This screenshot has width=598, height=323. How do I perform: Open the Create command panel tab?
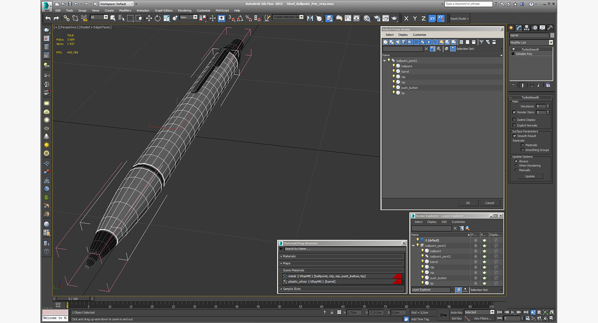pyautogui.click(x=511, y=28)
